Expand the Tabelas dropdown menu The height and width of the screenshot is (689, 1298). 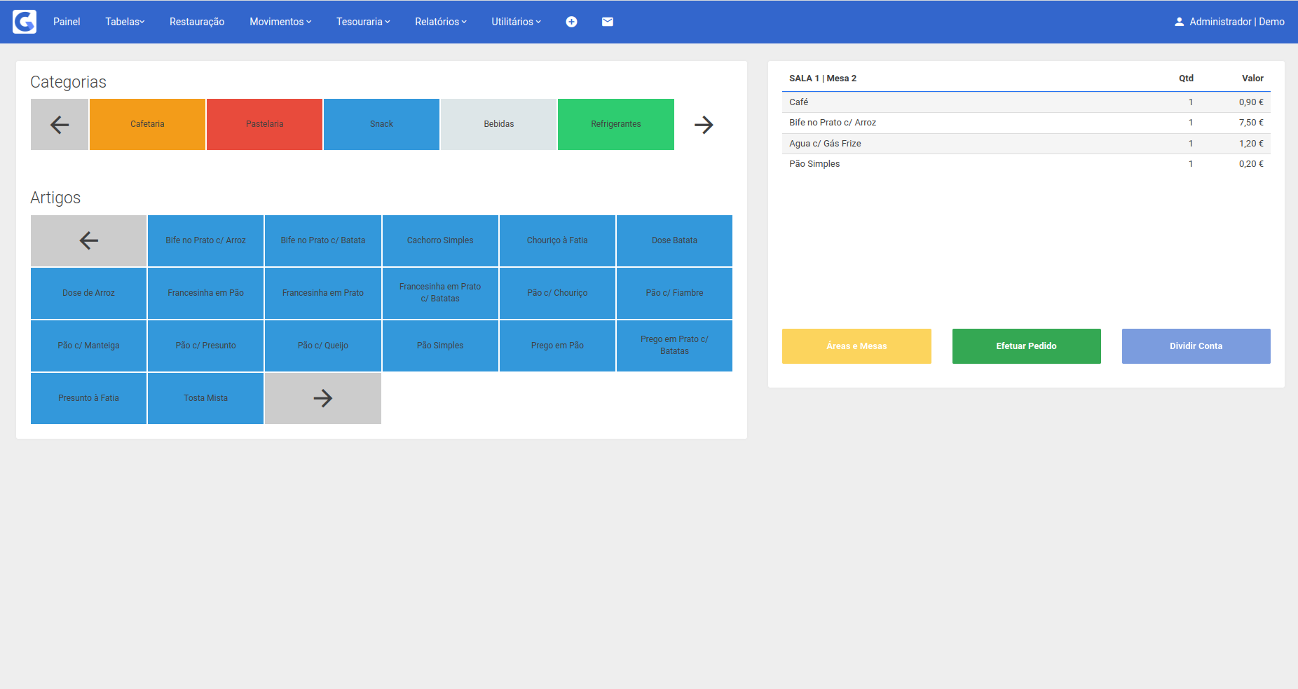pyautogui.click(x=125, y=22)
